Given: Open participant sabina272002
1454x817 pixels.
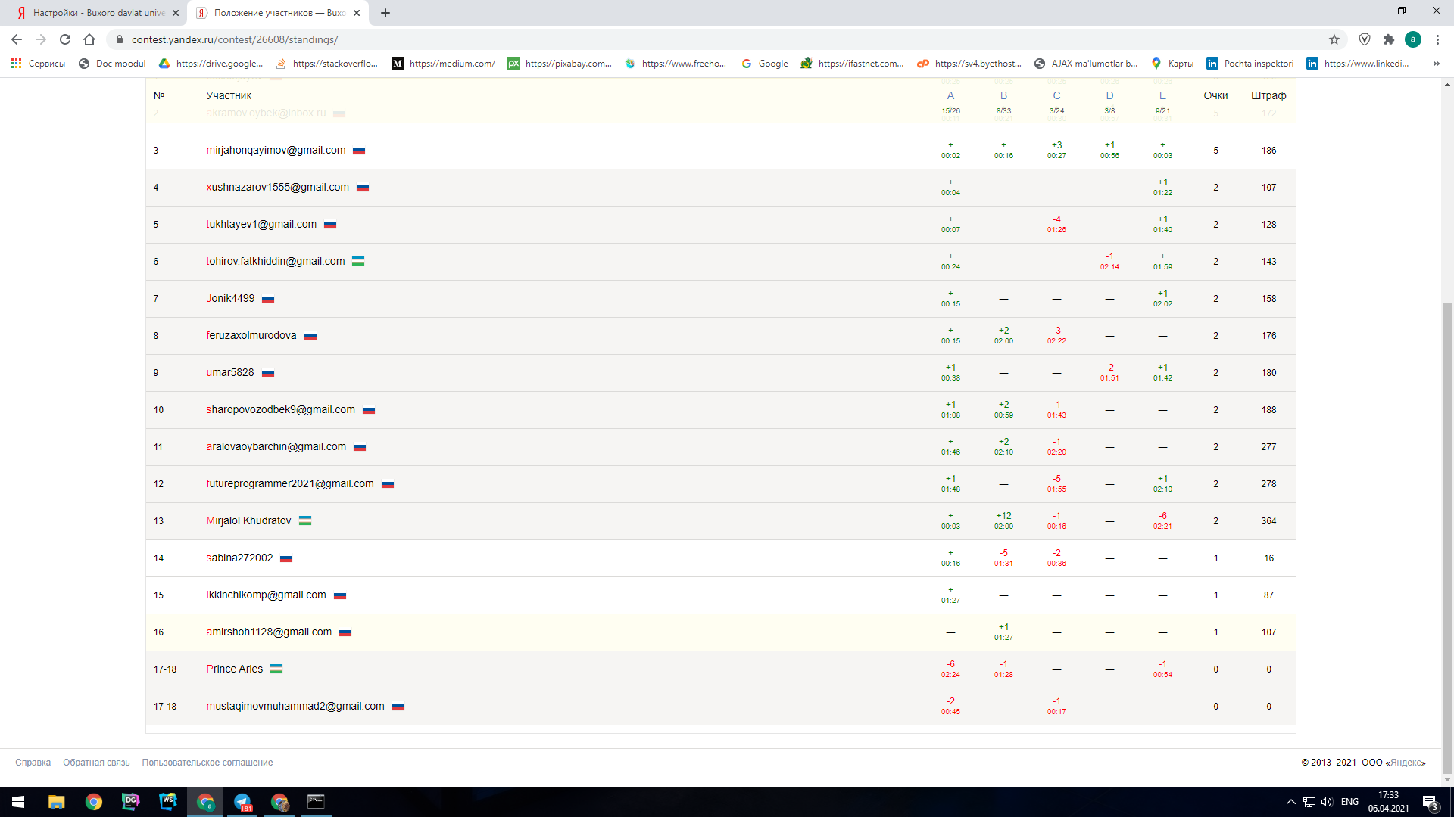Looking at the screenshot, I should tap(239, 558).
